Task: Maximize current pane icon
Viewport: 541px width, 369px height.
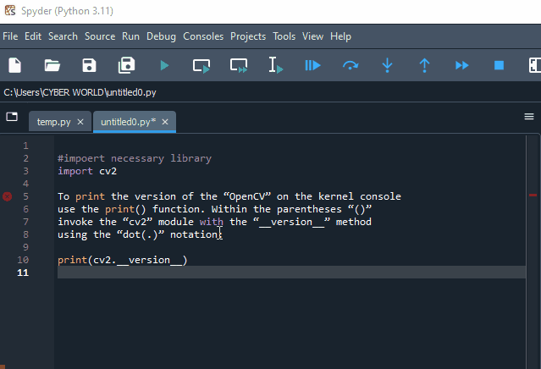Action: tap(535, 65)
